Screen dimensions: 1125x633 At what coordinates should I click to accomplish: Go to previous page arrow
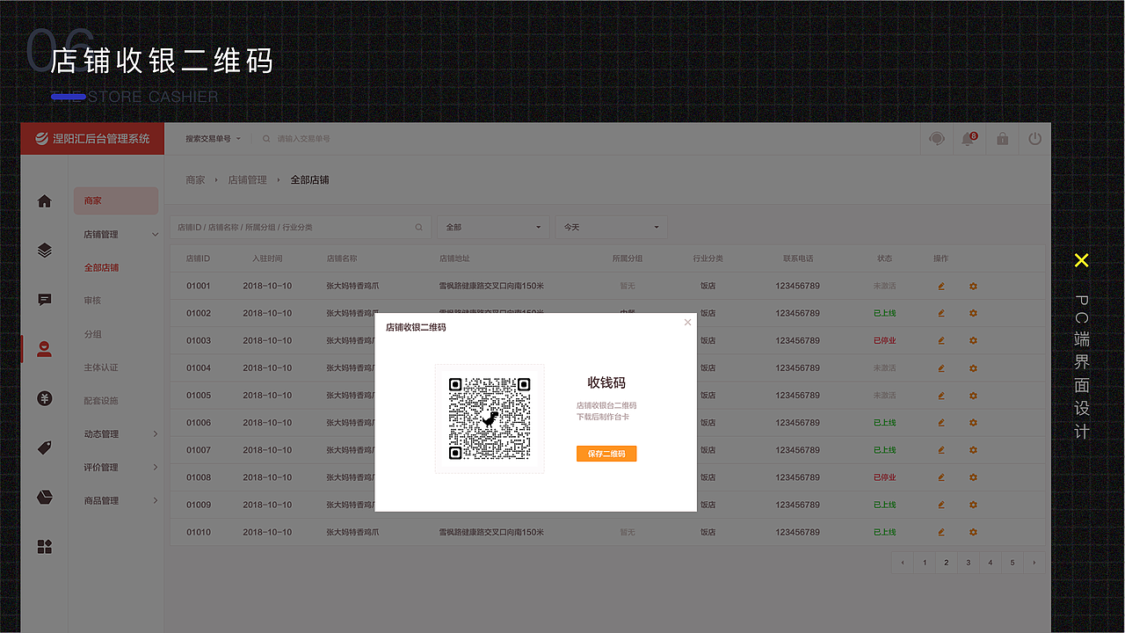(903, 563)
